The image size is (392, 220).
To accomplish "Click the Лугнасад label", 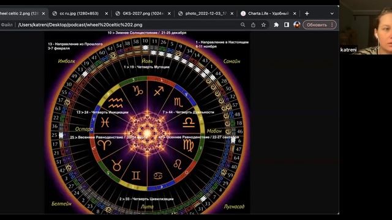I will [x=234, y=207].
